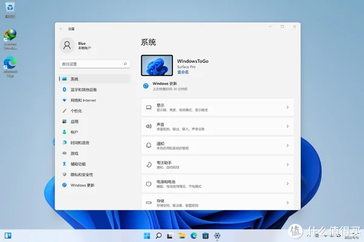This screenshot has width=364, height=242.
Task: Expand the 电源和电池 row chevron
Action: (x=288, y=184)
